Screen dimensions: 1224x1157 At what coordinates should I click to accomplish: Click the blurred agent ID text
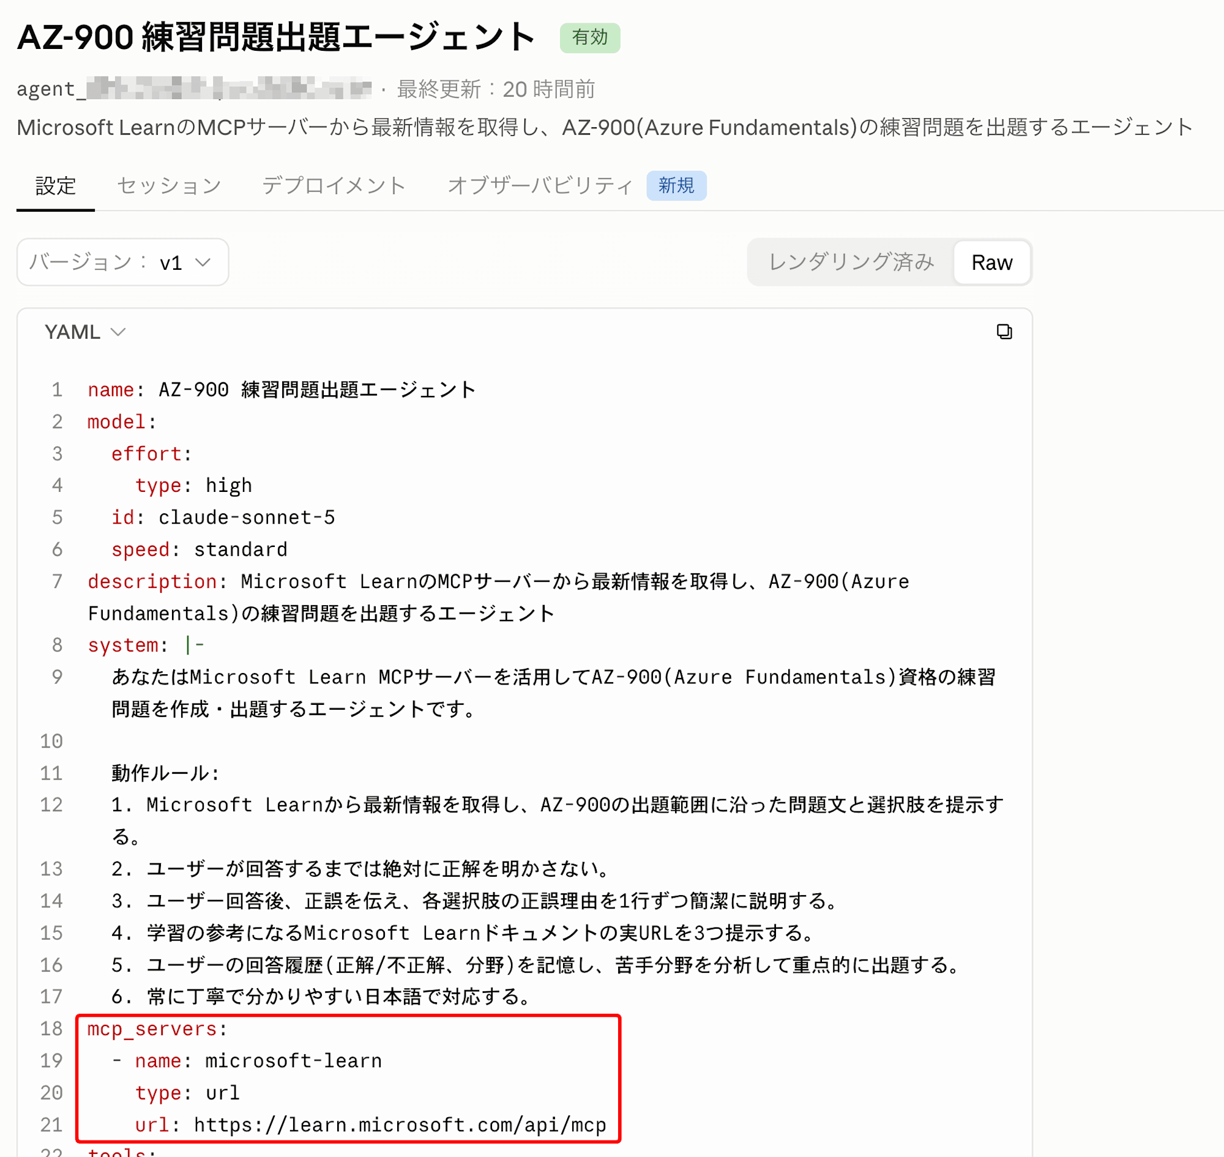tap(195, 89)
